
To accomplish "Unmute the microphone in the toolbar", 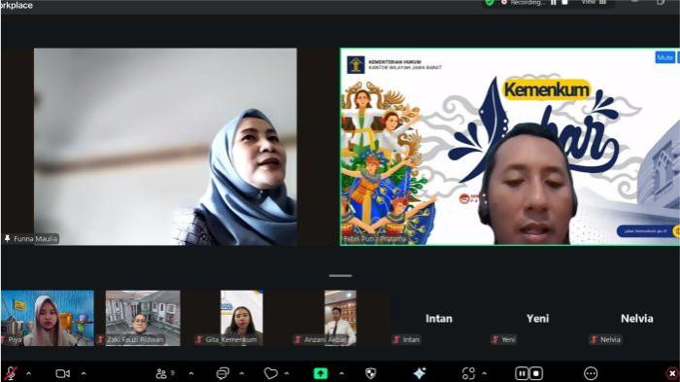I will (11, 373).
